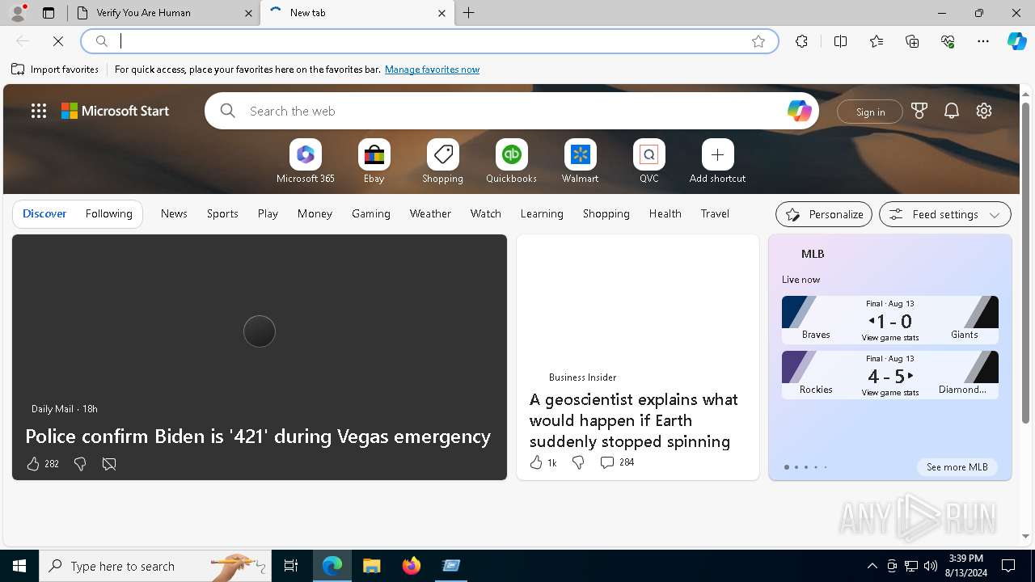Viewport: 1035px width, 582px height.
Task: Show hidden system tray icons
Action: pos(872,566)
